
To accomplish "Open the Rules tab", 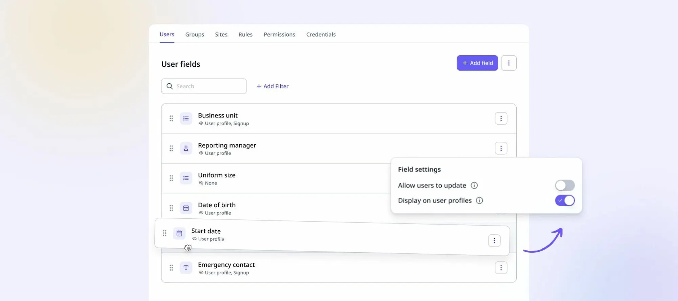I will pyautogui.click(x=245, y=35).
